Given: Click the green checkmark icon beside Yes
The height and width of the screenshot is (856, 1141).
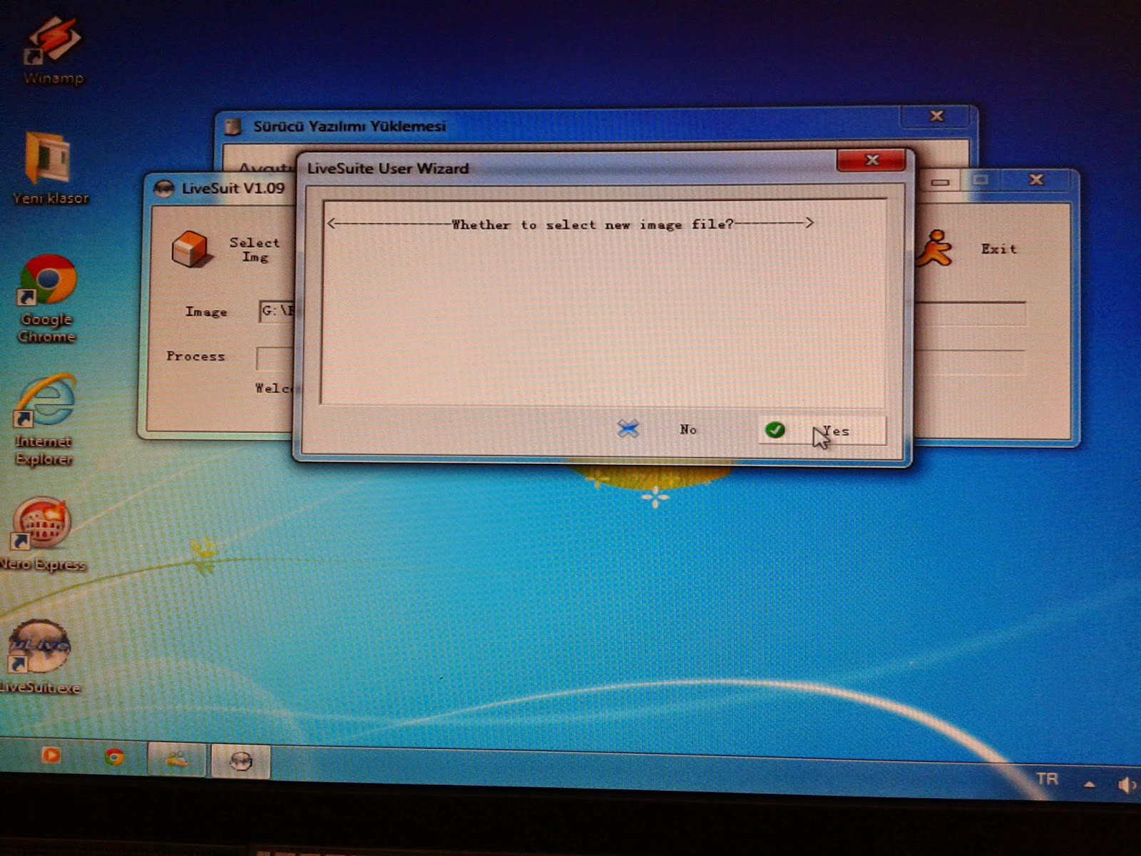Looking at the screenshot, I should click(x=775, y=429).
